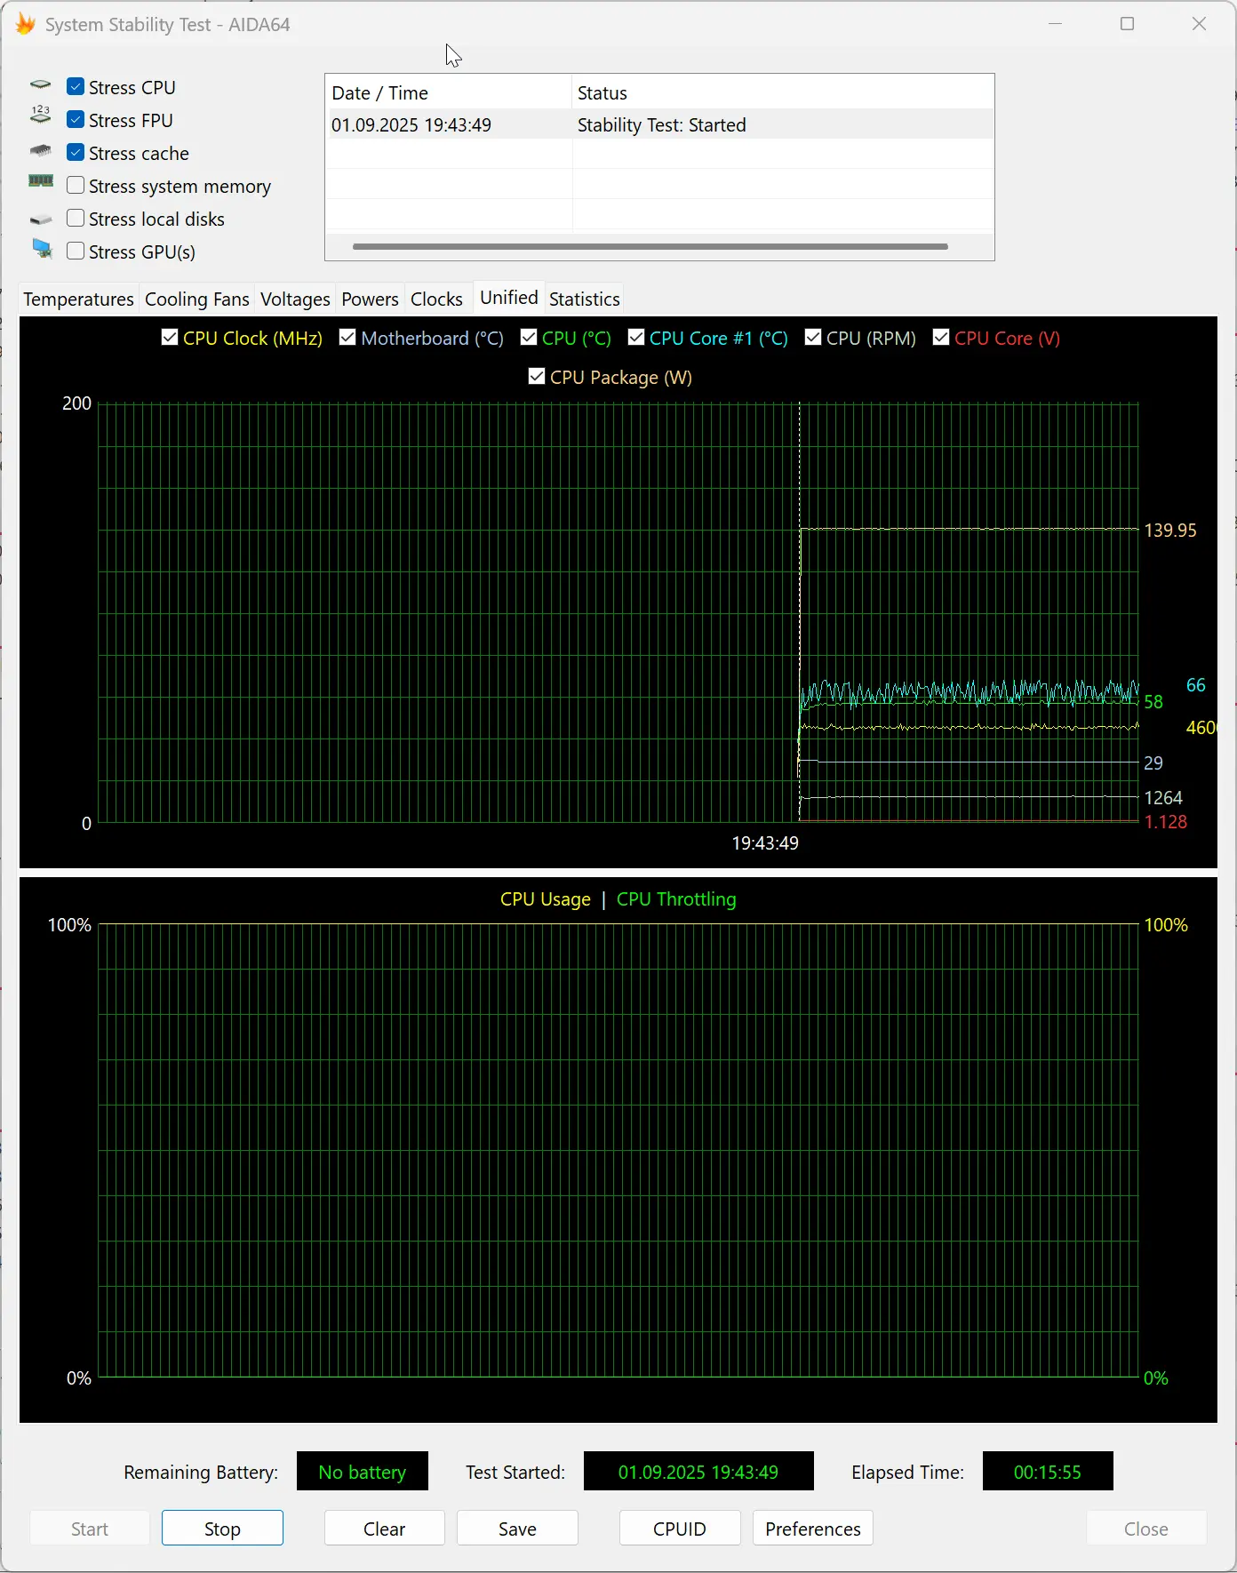Click the log horizontal scrollbar
The height and width of the screenshot is (1573, 1237).
[x=650, y=246]
